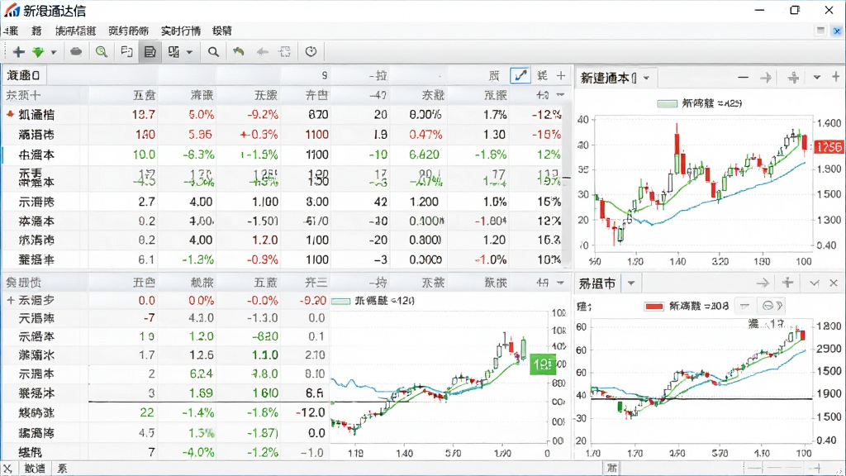
Task: Click the 新浪通达信 app logo in the title bar
Action: coord(12,10)
